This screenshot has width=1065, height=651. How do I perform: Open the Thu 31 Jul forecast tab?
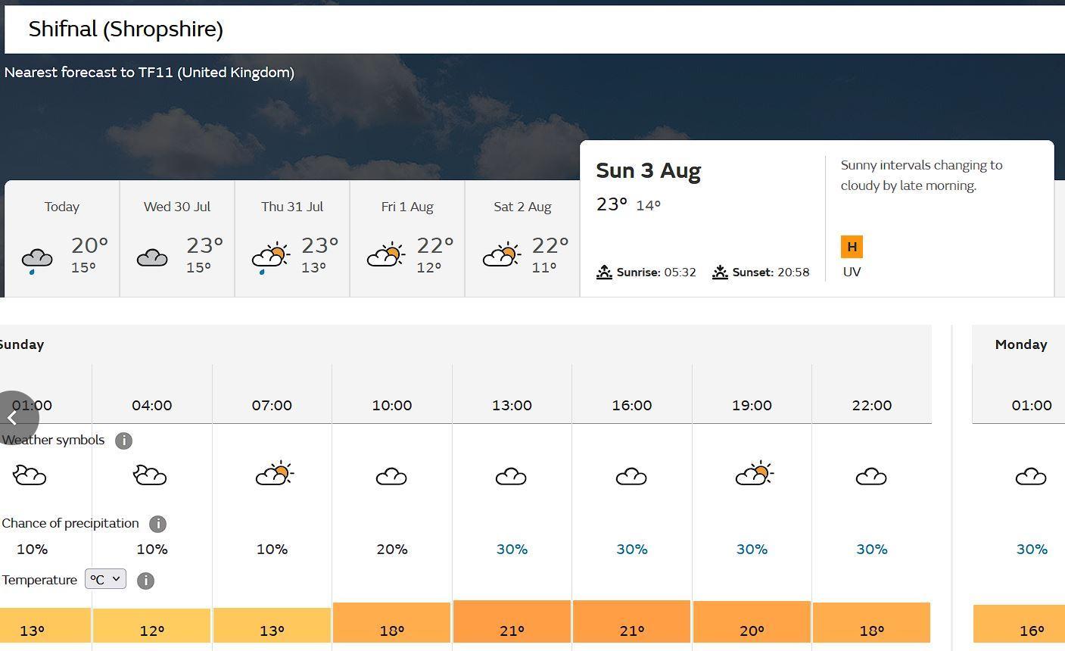coord(292,238)
